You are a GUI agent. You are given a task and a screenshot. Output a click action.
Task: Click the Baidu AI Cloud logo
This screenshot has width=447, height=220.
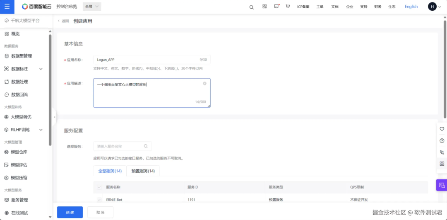pyautogui.click(x=37, y=7)
